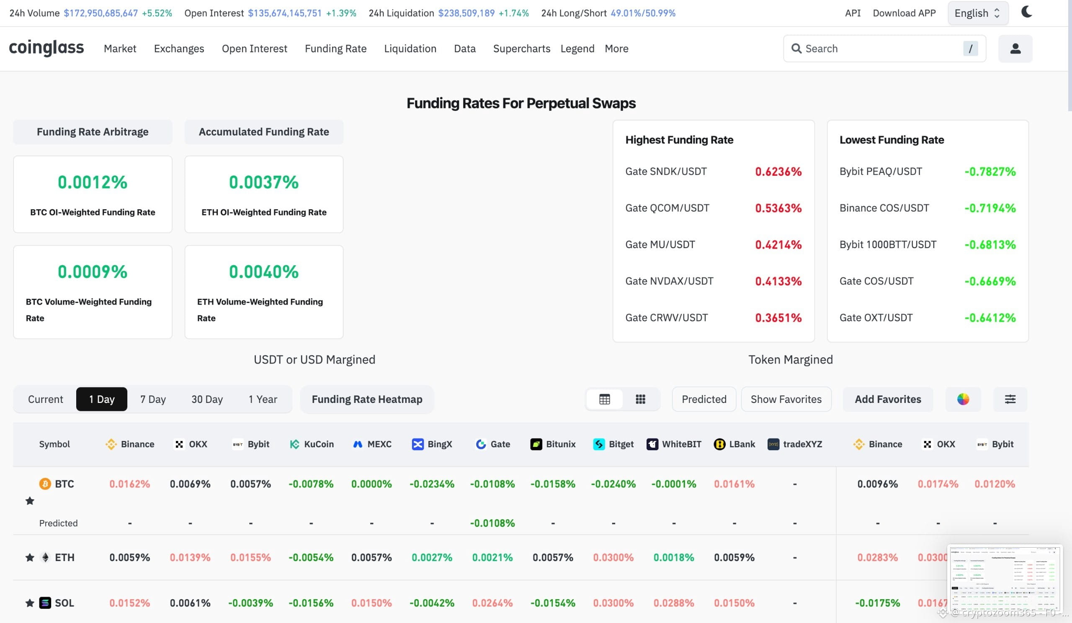The image size is (1072, 623).
Task: Switch to table list view icon
Action: point(604,399)
